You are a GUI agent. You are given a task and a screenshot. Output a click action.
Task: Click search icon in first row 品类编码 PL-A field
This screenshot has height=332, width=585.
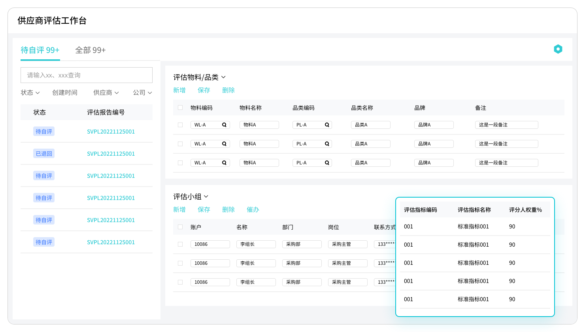327,125
